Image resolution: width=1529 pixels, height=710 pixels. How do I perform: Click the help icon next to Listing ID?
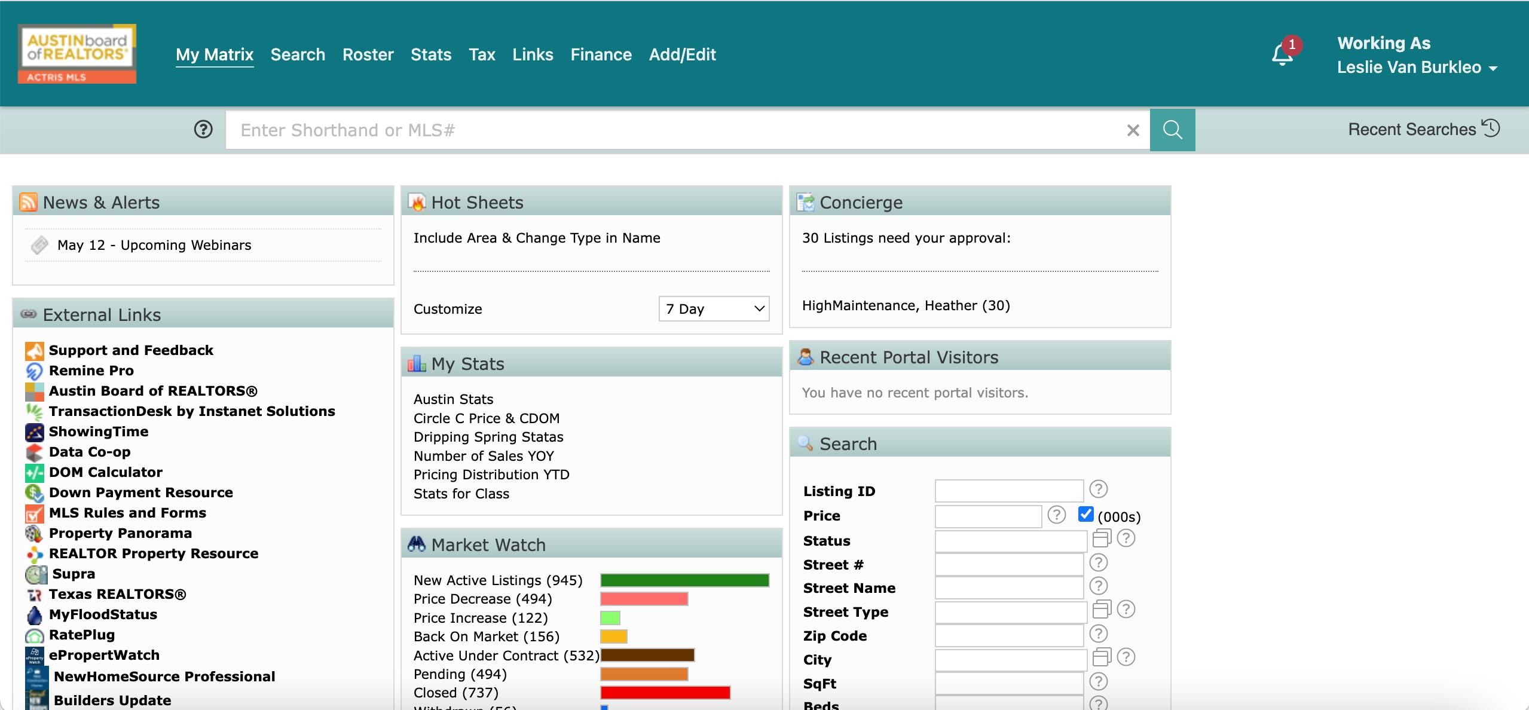pos(1098,489)
